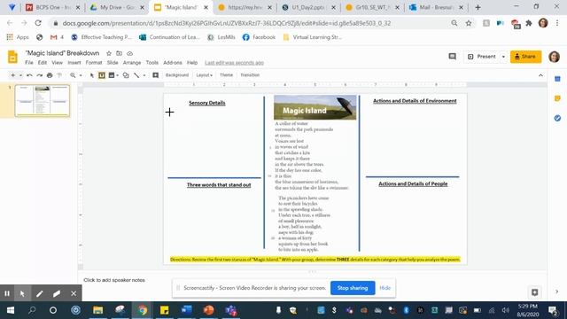Image resolution: width=567 pixels, height=319 pixels.
Task: Click the speaker notes field
Action: (x=313, y=280)
